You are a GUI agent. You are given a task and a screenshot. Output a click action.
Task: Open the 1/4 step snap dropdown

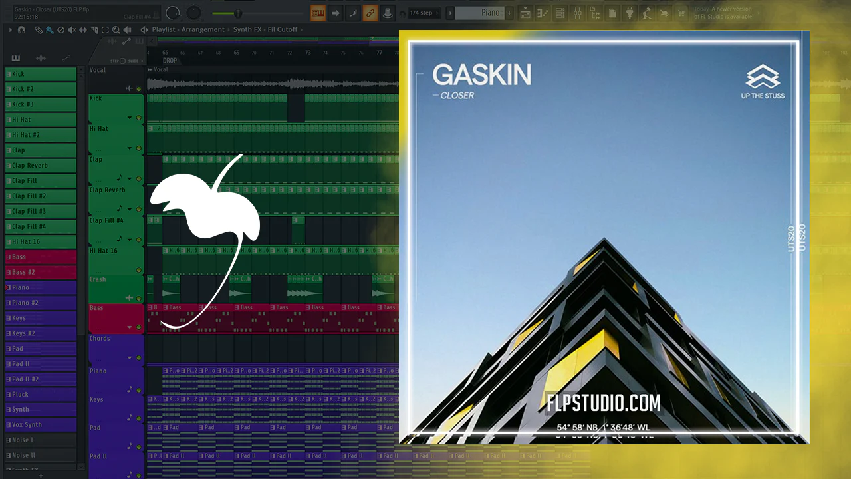click(x=424, y=13)
